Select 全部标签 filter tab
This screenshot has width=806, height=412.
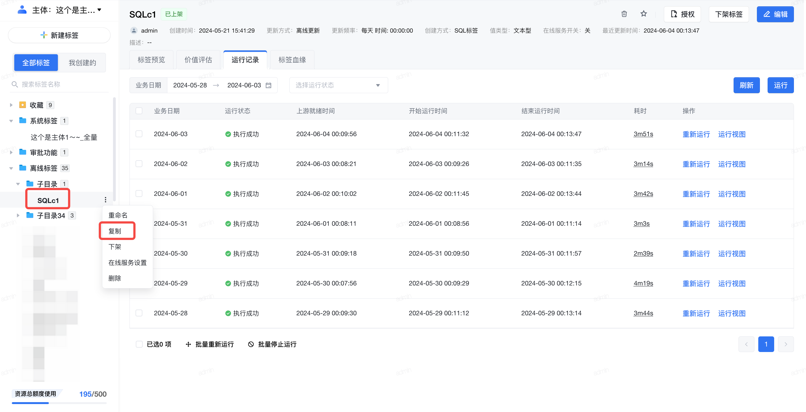pos(36,63)
